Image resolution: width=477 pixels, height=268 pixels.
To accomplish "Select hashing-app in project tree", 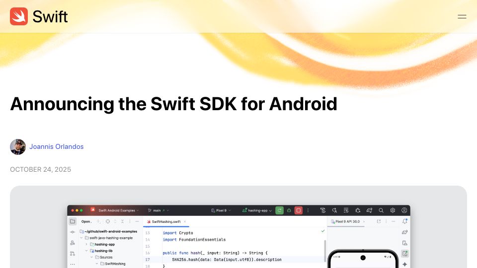I will [102, 244].
